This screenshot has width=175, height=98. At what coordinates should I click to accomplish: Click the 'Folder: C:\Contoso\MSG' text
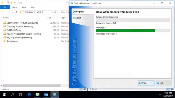pos(107,17)
